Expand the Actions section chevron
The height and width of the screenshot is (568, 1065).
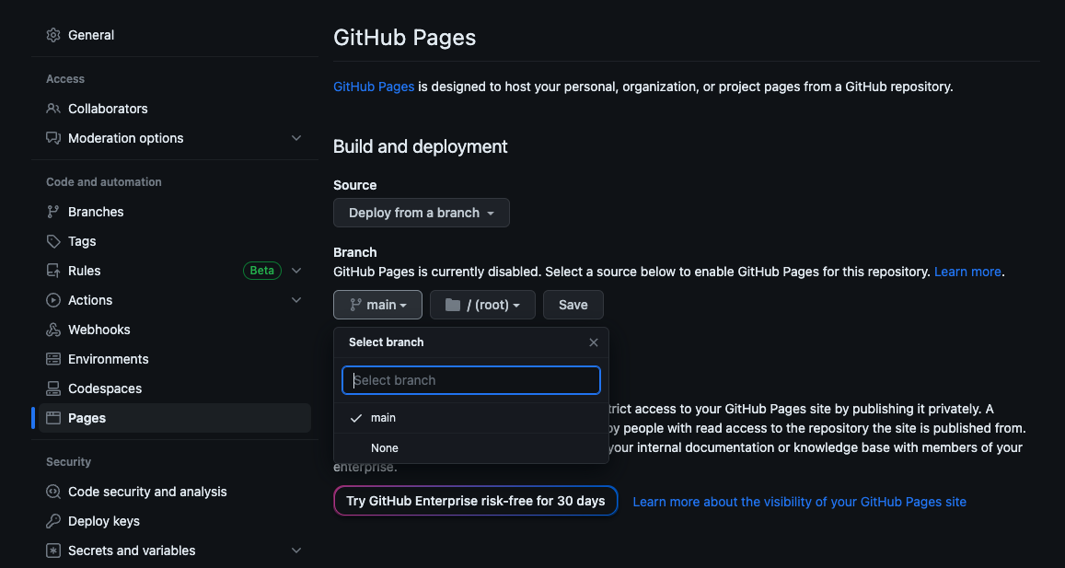[296, 300]
